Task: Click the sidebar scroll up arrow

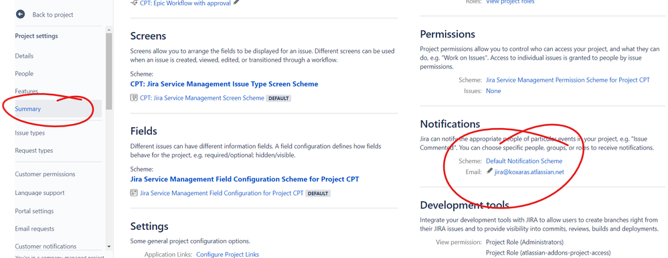Action: 109,30
